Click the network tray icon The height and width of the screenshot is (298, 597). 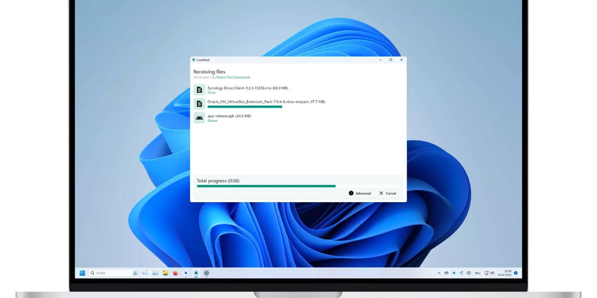pyautogui.click(x=487, y=273)
